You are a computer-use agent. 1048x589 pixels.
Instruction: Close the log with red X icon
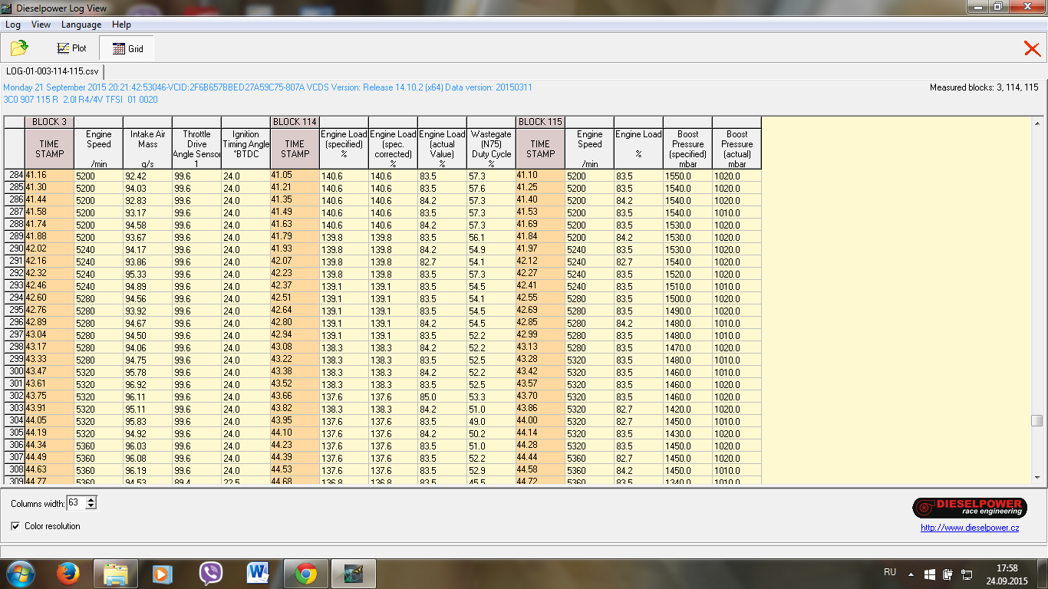(1032, 49)
